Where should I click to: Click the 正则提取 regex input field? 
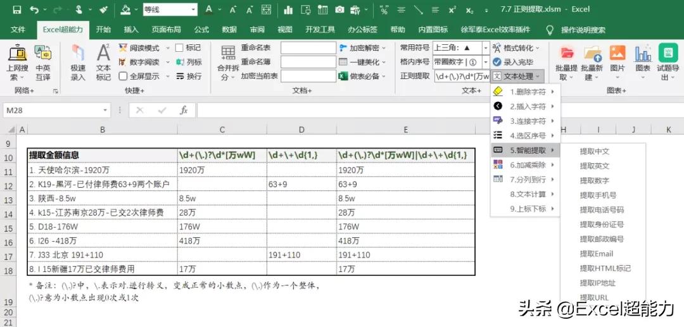462,76
